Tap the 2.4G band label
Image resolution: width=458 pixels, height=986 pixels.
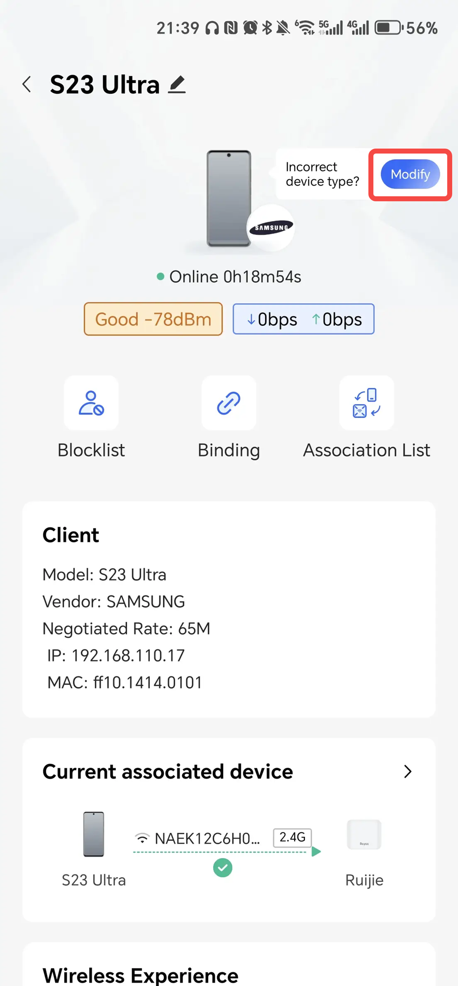pos(292,838)
